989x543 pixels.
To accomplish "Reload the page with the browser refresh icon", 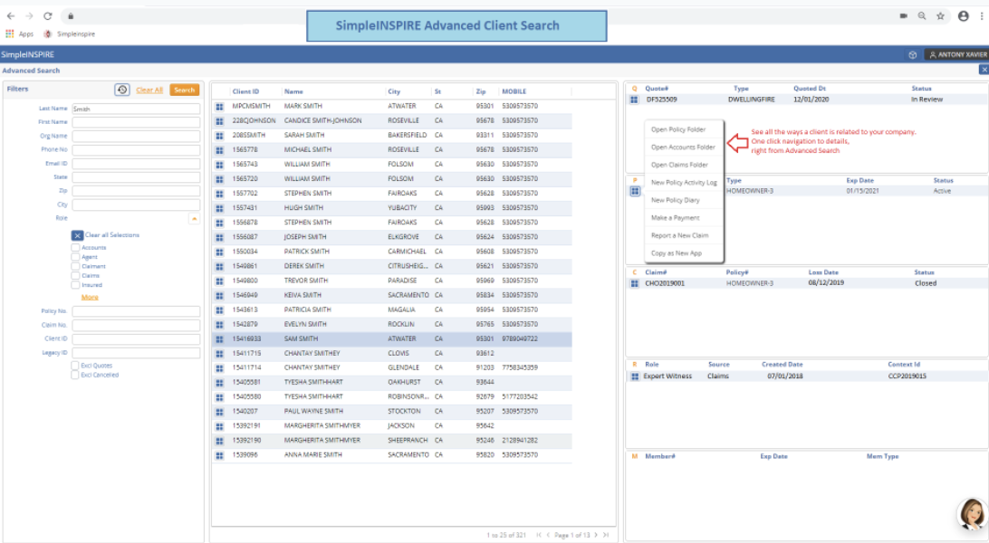I will [47, 15].
